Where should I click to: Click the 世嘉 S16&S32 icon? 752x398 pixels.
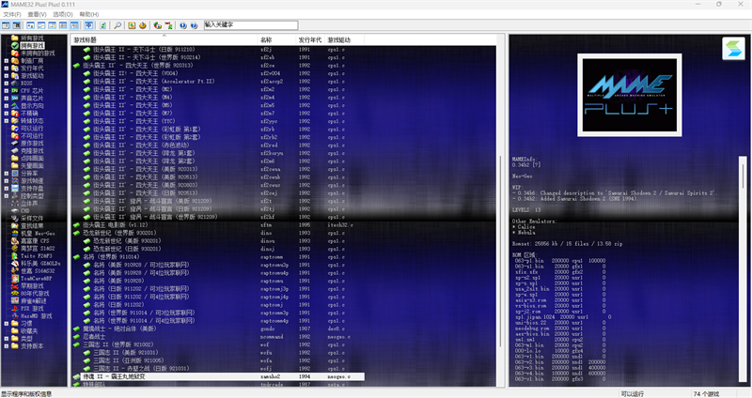pyautogui.click(x=15, y=270)
